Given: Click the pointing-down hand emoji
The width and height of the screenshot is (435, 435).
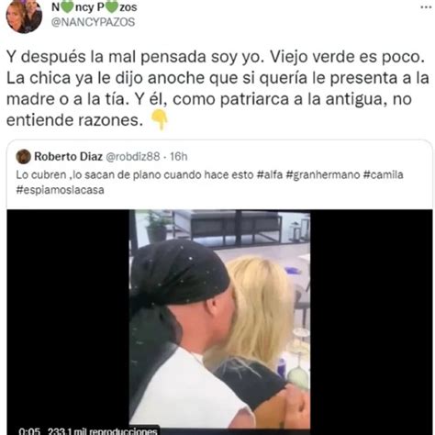Looking at the screenshot, I should pyautogui.click(x=161, y=120).
